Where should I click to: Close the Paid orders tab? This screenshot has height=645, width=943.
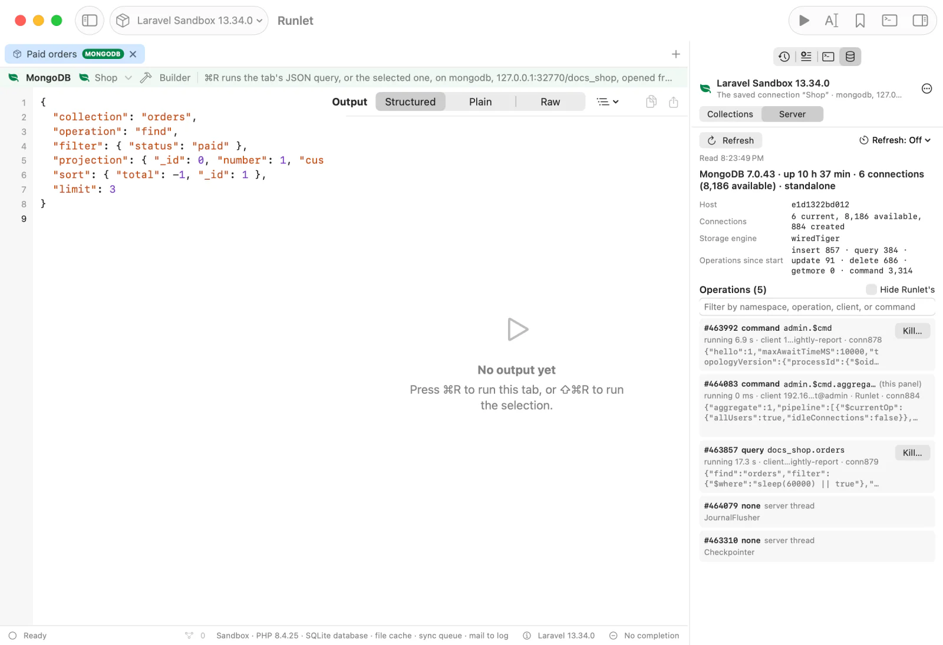133,54
